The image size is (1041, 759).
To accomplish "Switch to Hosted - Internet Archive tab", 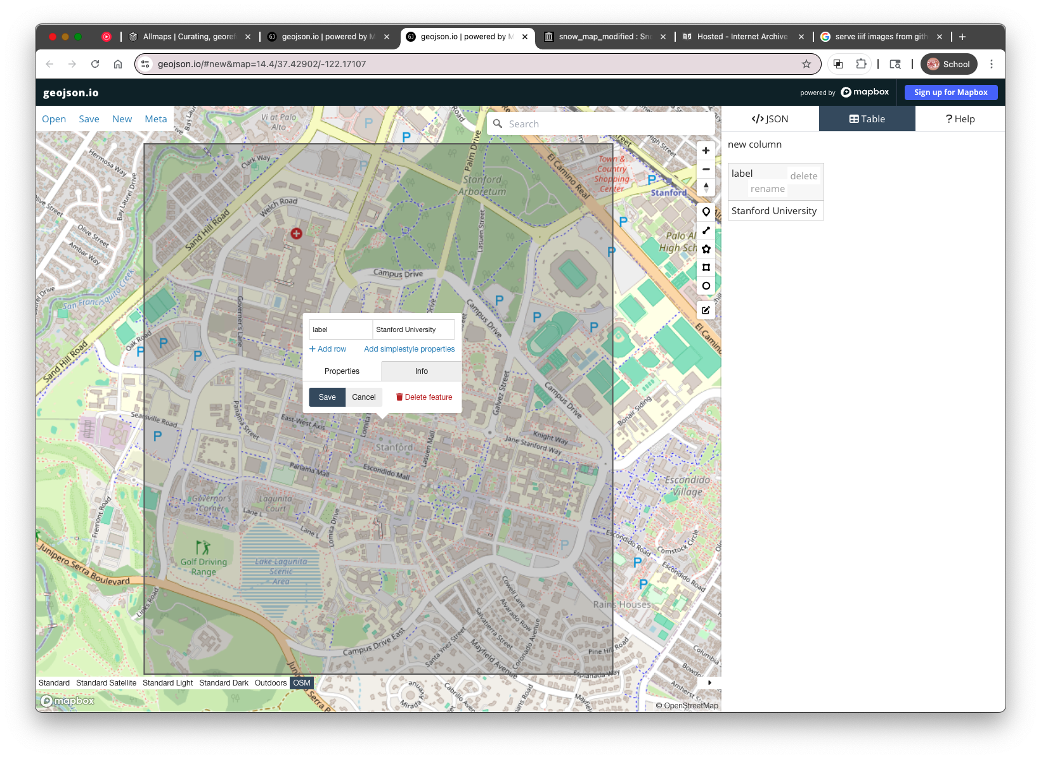I will click(742, 37).
